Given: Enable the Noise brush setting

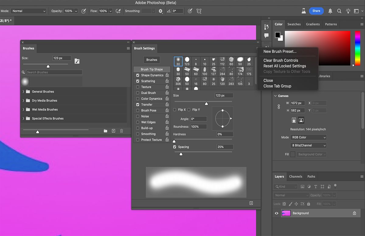Looking at the screenshot, I should point(138,116).
